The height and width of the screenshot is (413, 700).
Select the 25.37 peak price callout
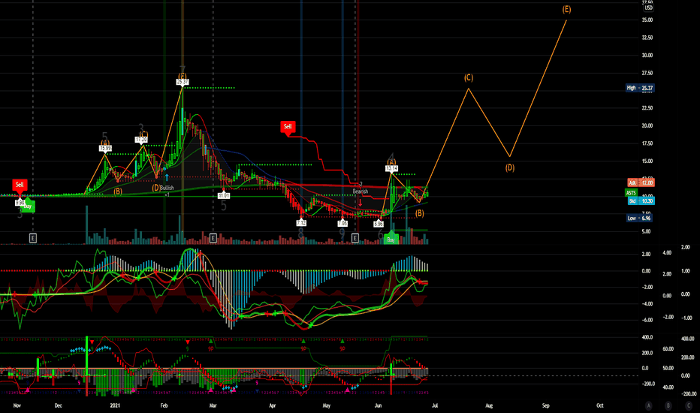coord(183,82)
